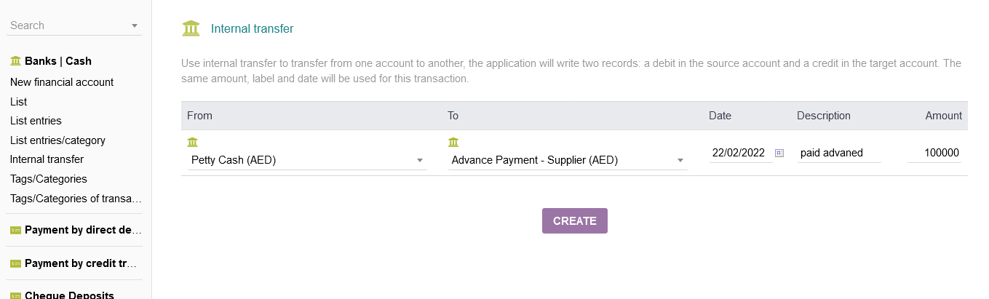Go to List entries/category menu item
This screenshot has height=299, width=989.
point(57,140)
